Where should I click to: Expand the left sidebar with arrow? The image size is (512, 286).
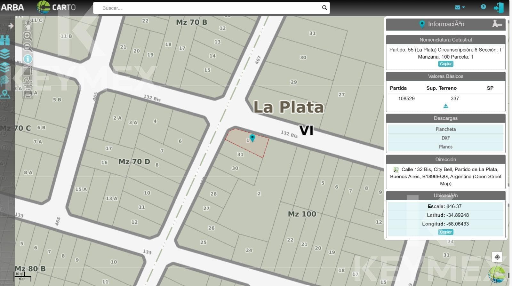tap(11, 26)
